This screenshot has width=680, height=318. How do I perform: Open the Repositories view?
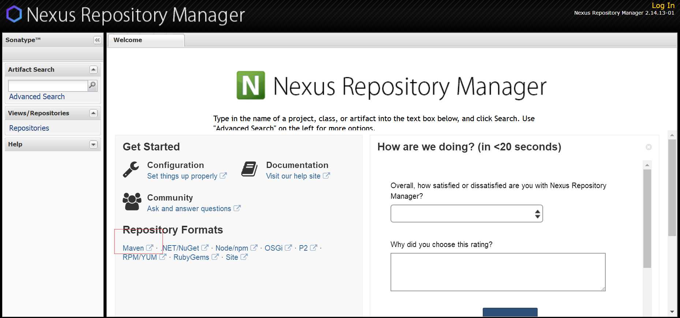point(29,128)
